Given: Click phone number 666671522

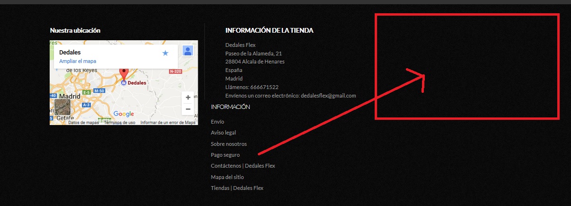Looking at the screenshot, I should [x=265, y=87].
